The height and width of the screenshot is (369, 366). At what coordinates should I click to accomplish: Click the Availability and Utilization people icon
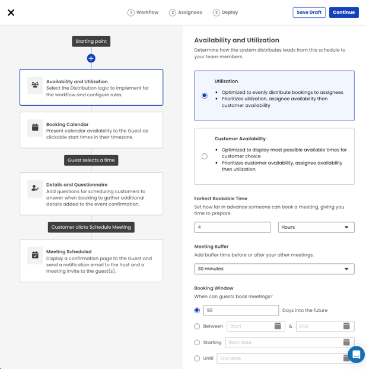(35, 85)
